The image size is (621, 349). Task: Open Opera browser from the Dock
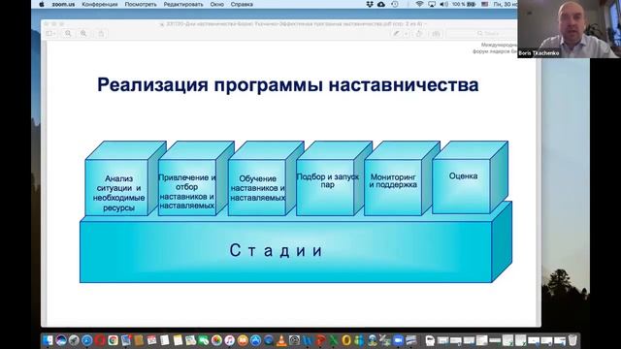coord(100,340)
